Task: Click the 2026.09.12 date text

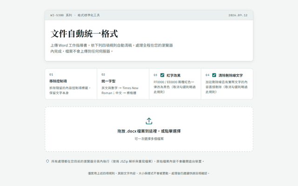Action: click(238, 15)
